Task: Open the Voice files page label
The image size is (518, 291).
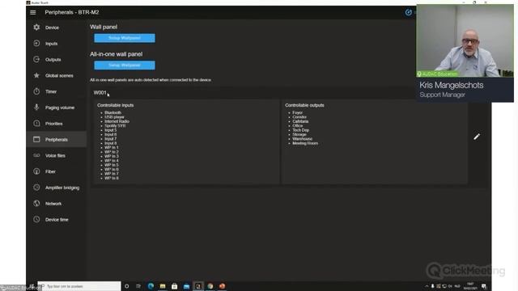Action: (55, 156)
